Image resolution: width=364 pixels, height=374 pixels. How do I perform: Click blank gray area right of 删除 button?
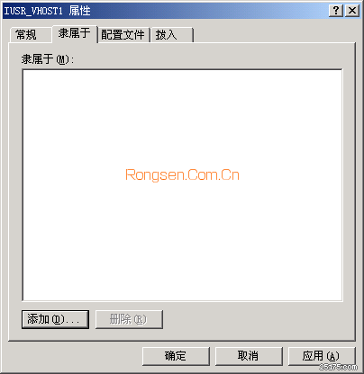pyautogui.click(x=255, y=319)
